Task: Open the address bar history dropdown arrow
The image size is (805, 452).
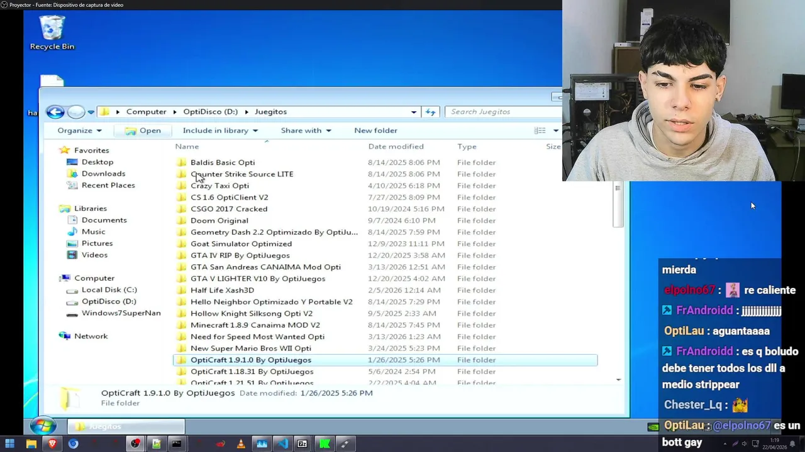Action: (x=413, y=112)
